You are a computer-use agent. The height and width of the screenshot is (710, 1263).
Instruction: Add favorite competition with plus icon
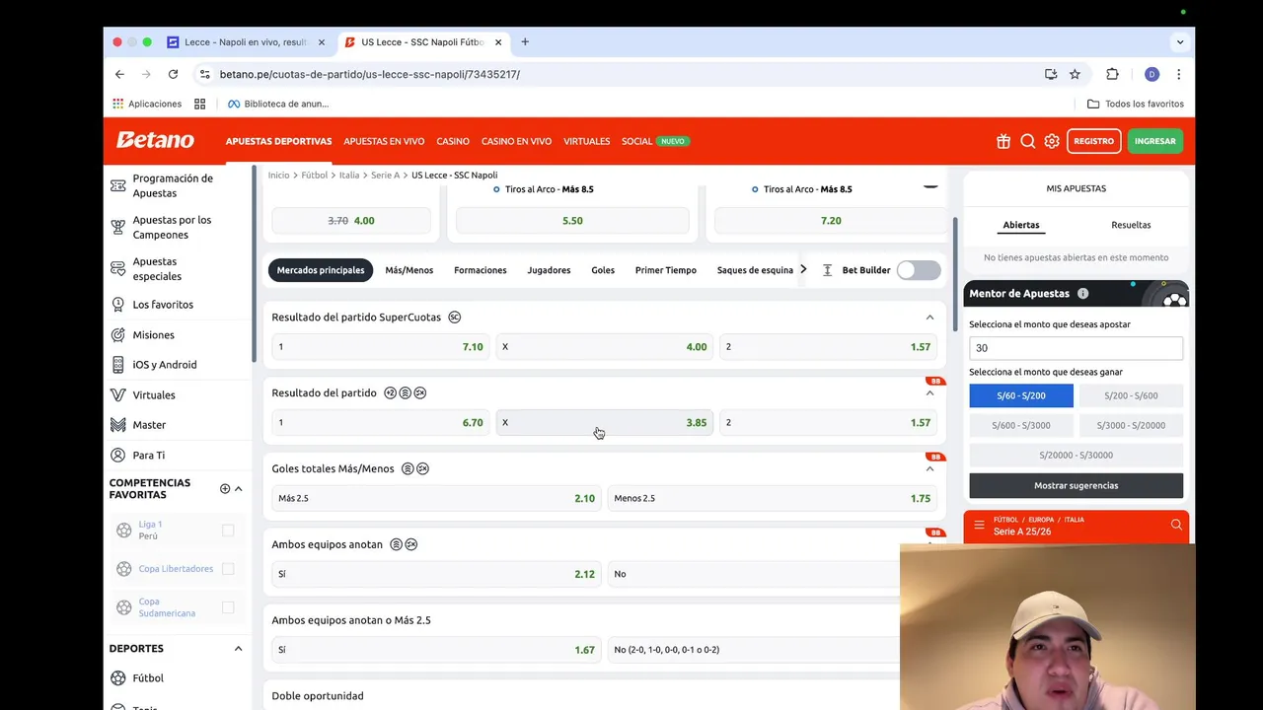tap(225, 489)
